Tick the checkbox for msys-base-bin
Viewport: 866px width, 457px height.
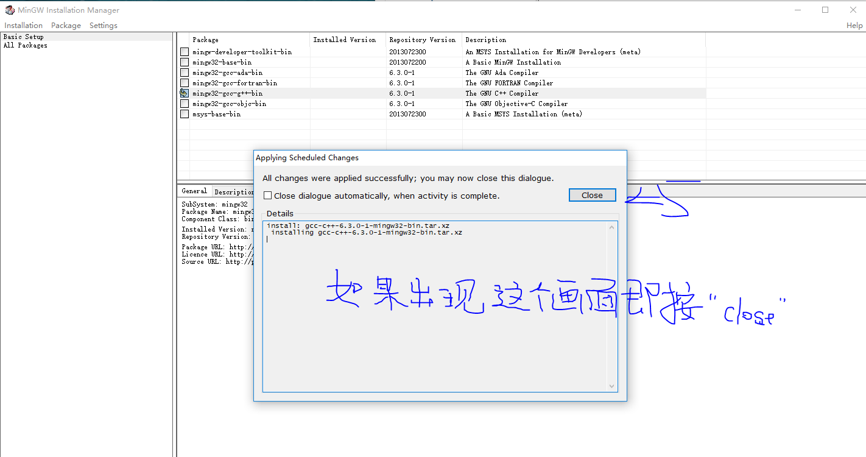185,114
